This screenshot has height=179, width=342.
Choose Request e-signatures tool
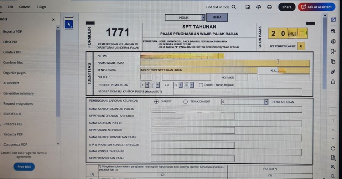tap(18, 103)
